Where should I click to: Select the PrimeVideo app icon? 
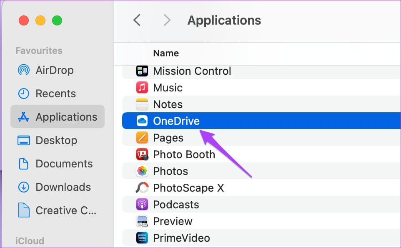click(x=142, y=238)
